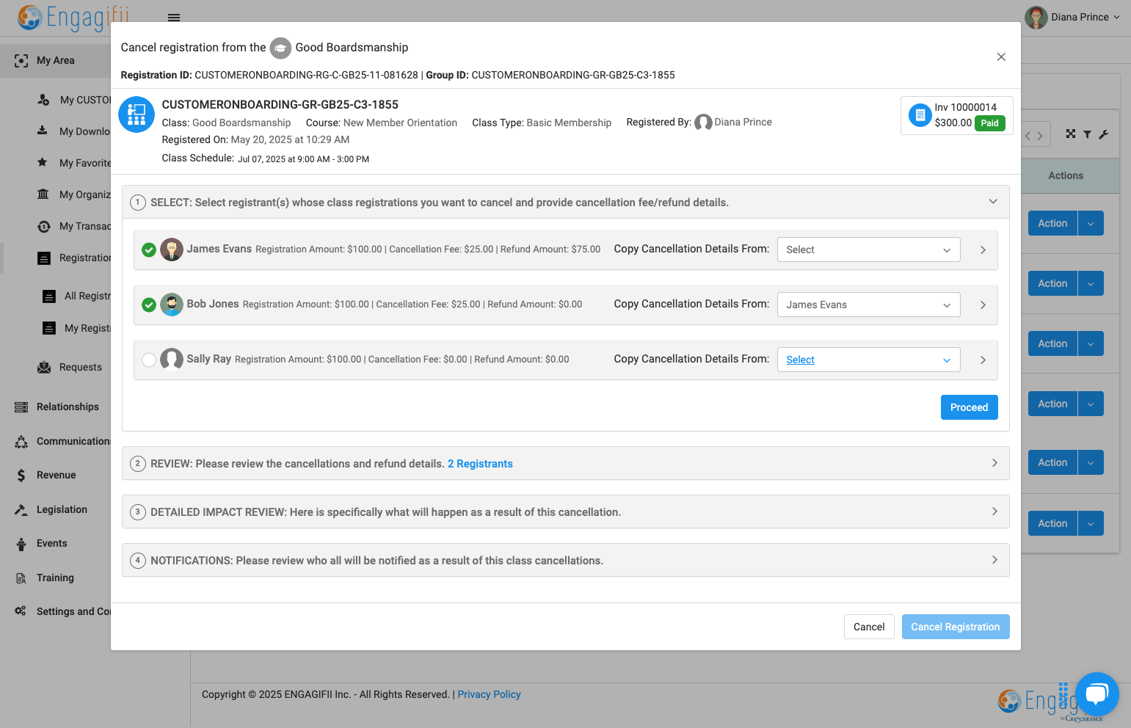Click the group registration class icon
1131x728 pixels.
click(137, 114)
